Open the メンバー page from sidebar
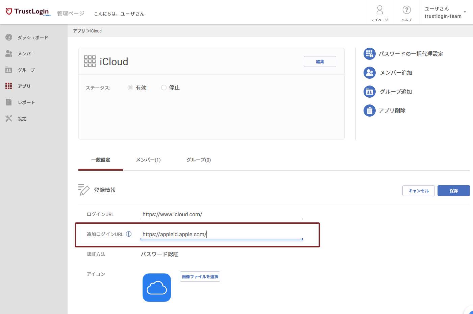The image size is (473, 314). point(26,54)
